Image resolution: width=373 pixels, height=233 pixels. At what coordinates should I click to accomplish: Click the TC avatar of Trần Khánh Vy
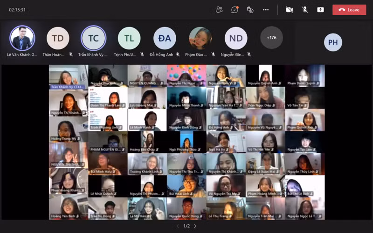click(x=93, y=38)
